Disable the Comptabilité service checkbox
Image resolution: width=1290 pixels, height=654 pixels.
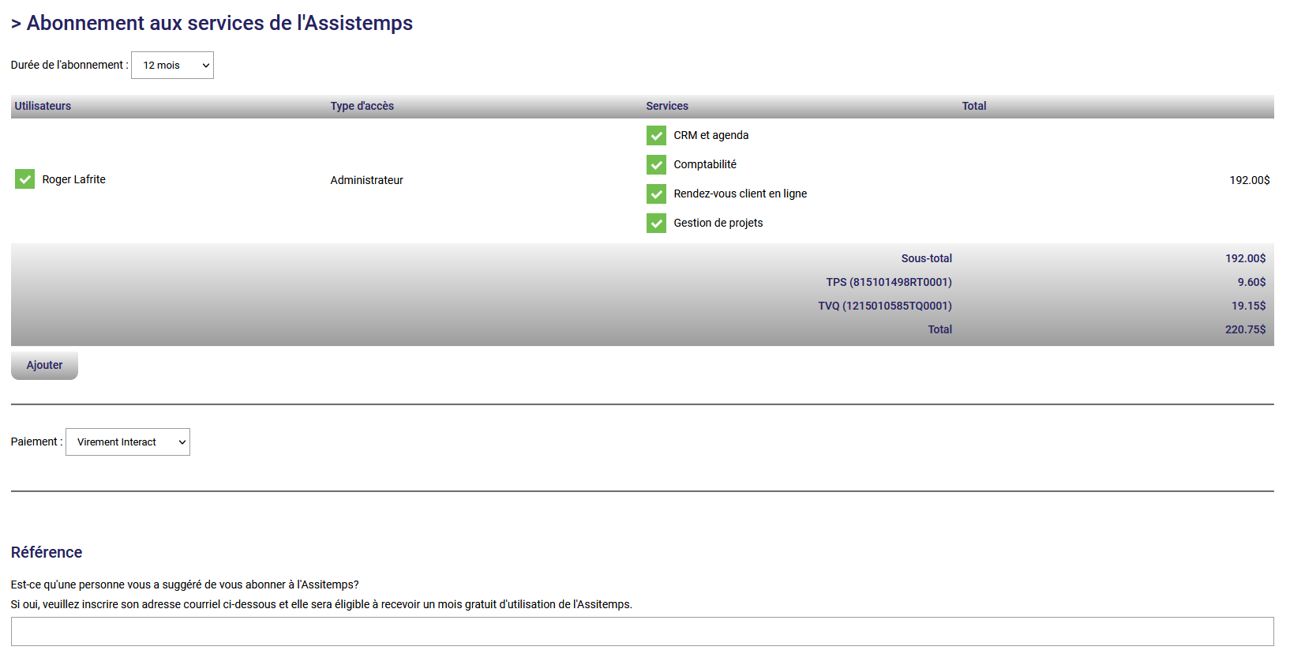pos(656,165)
